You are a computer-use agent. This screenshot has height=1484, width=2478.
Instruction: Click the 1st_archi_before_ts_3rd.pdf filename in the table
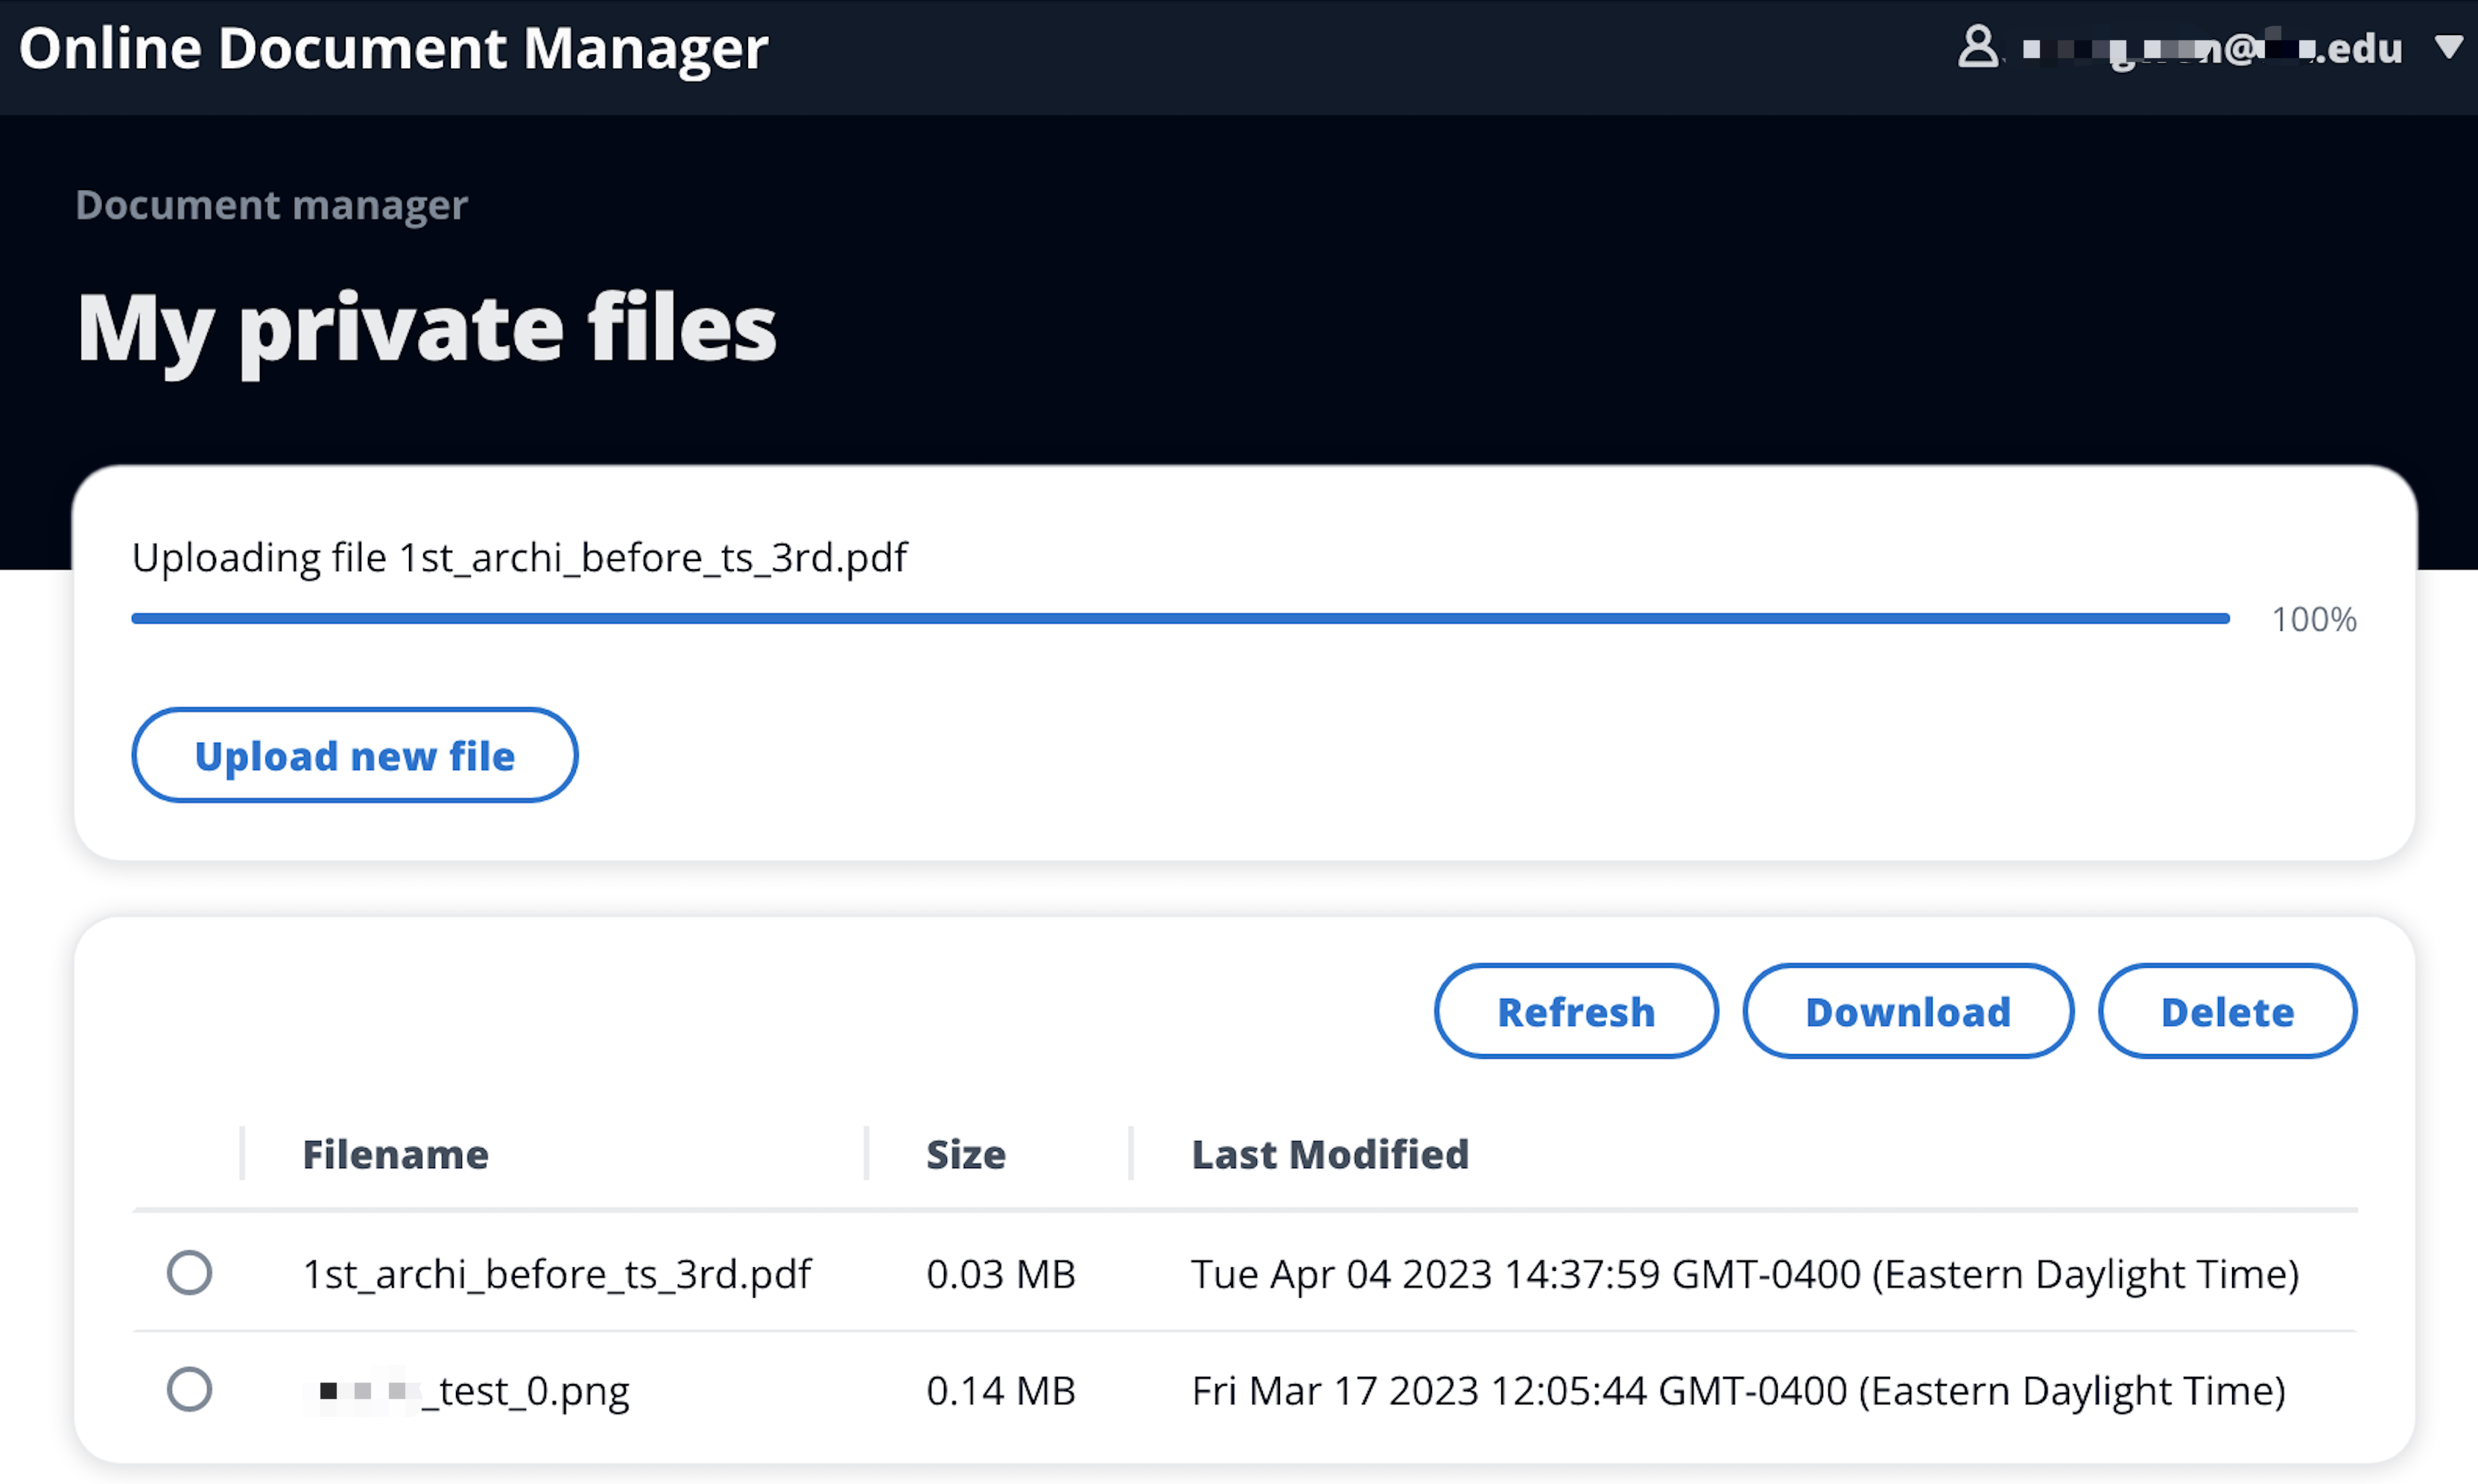(556, 1274)
